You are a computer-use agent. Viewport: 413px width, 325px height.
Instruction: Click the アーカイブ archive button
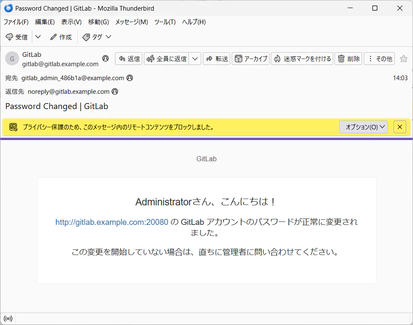coord(251,59)
